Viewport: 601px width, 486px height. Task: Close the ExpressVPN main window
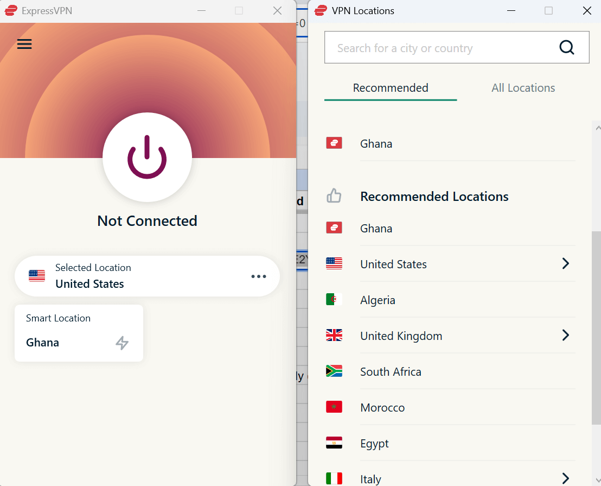pos(278,10)
